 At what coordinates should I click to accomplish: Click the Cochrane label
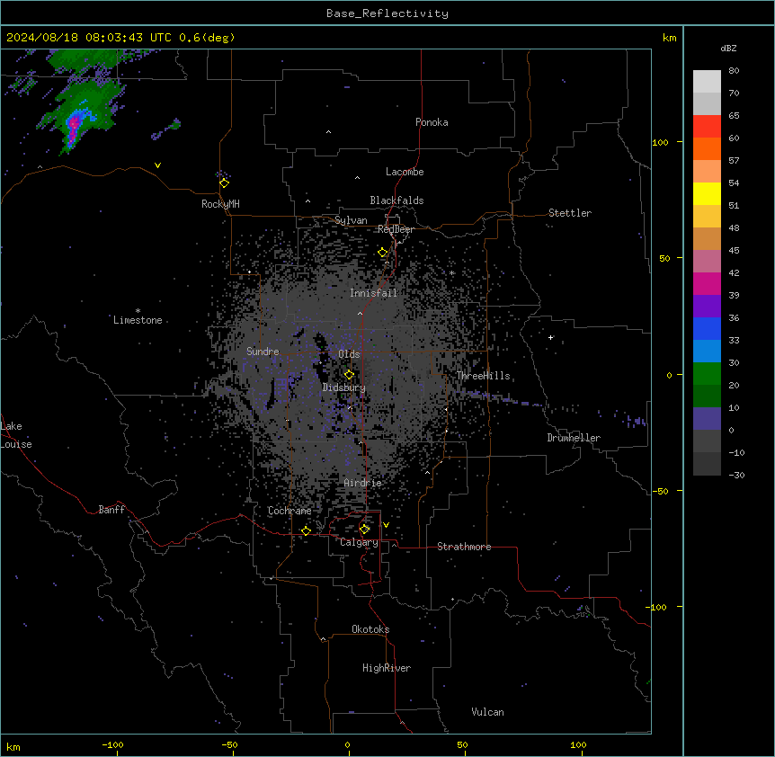(290, 511)
